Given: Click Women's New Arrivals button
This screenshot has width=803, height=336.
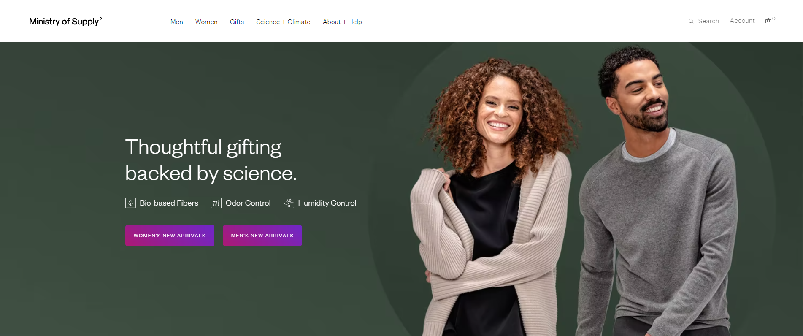Looking at the screenshot, I should 170,236.
